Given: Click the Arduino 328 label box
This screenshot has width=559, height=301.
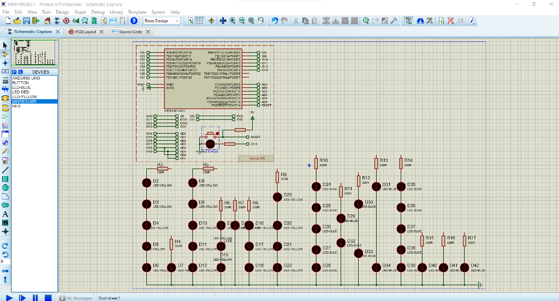Looking at the screenshot, I should [x=257, y=158].
